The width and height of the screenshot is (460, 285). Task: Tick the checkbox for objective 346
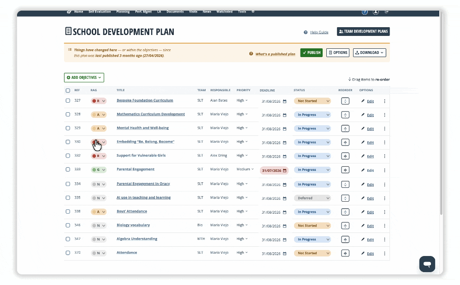pos(68,225)
